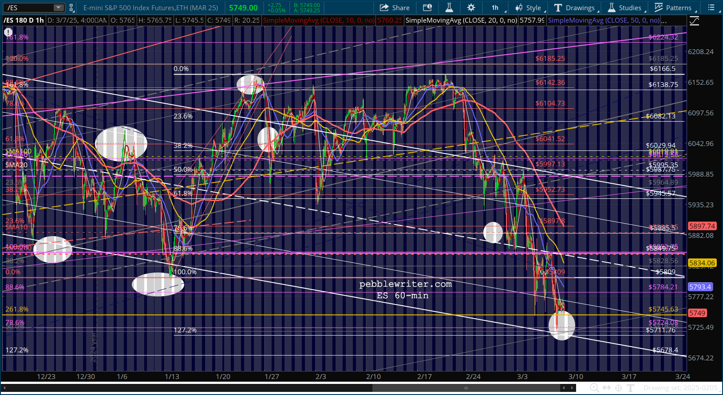The image size is (723, 395).
Task: Click the $6224.32 magenta level label
Action: tap(664, 37)
